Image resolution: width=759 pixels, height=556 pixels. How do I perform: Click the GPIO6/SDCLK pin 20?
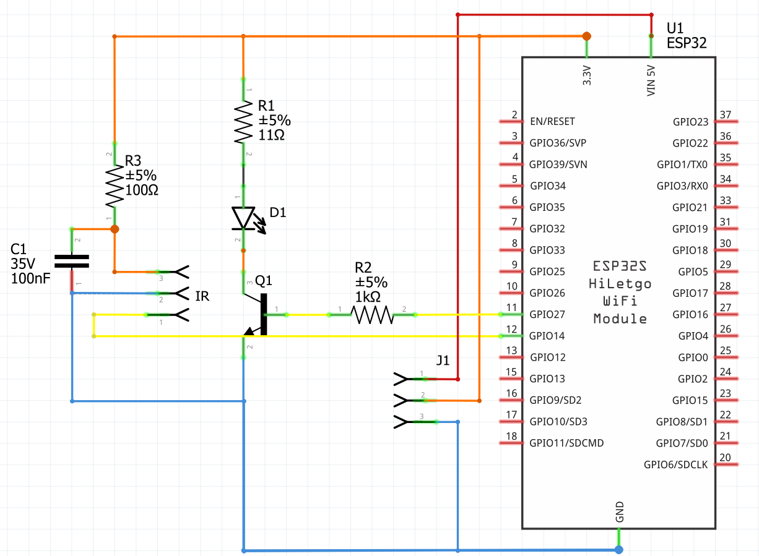727,464
